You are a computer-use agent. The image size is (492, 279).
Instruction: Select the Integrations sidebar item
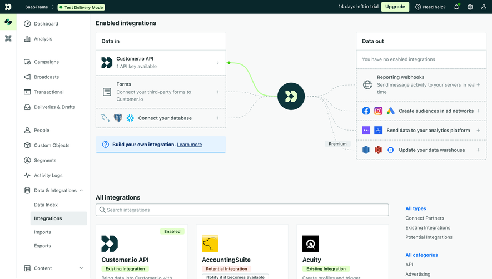(x=59, y=218)
